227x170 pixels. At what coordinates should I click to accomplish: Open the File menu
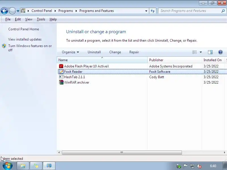point(8,19)
